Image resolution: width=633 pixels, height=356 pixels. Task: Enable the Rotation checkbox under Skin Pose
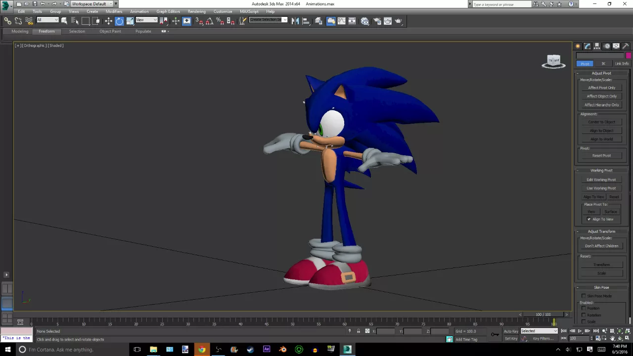pos(584,315)
